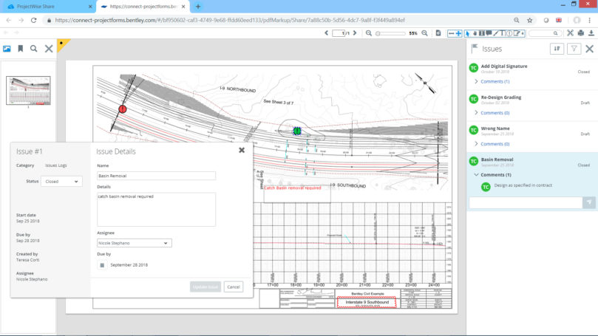Open the bookmarks panel icon
The width and height of the screenshot is (598, 336).
tap(21, 49)
